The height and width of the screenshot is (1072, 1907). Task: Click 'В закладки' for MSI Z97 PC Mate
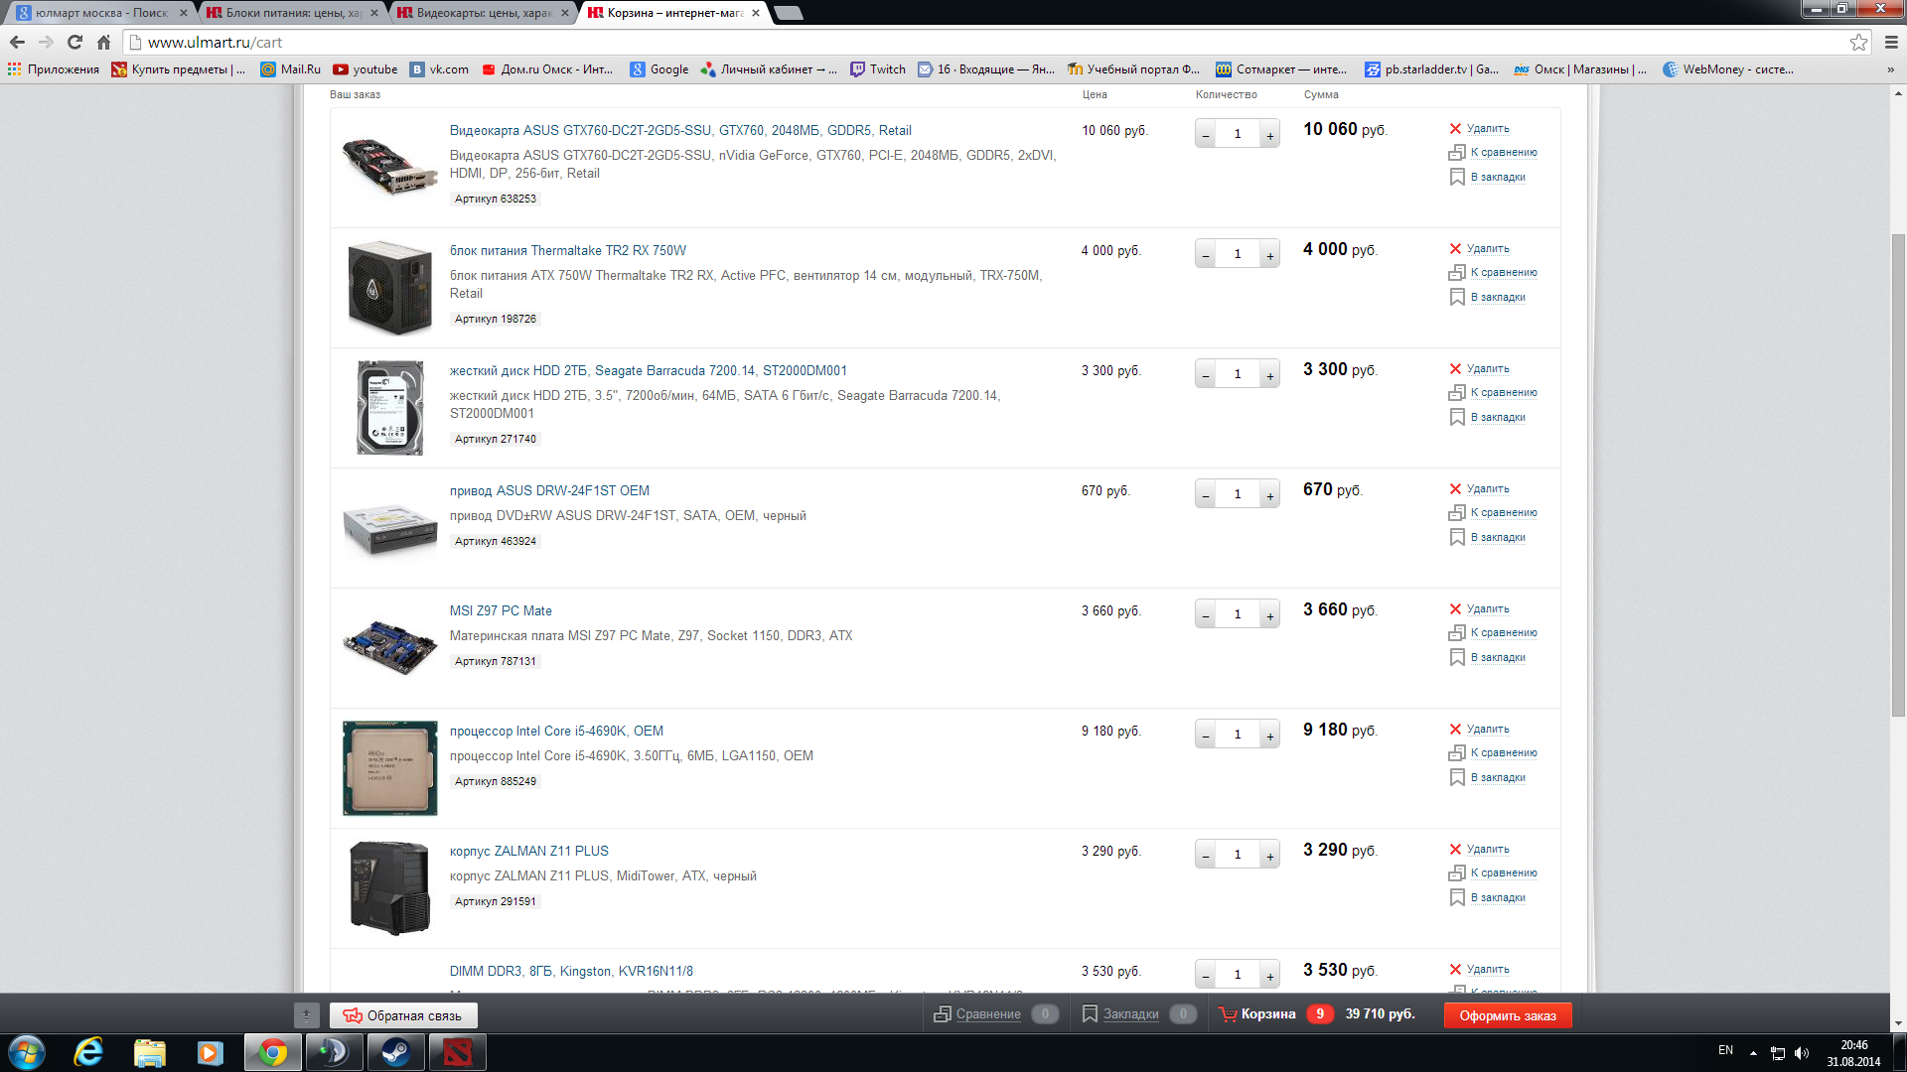coord(1498,658)
